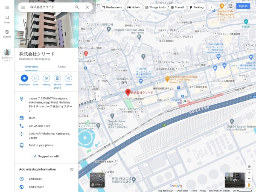Click the Pegman Street View icon
256x192 pixels.
(249, 185)
